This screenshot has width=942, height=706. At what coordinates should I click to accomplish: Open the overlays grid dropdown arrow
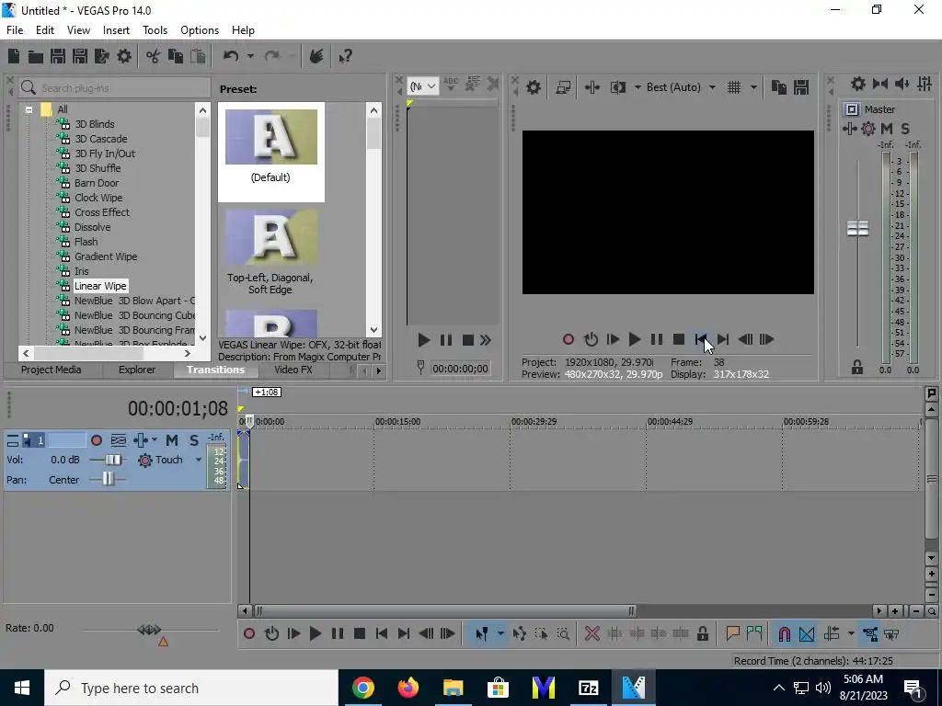pyautogui.click(x=753, y=87)
